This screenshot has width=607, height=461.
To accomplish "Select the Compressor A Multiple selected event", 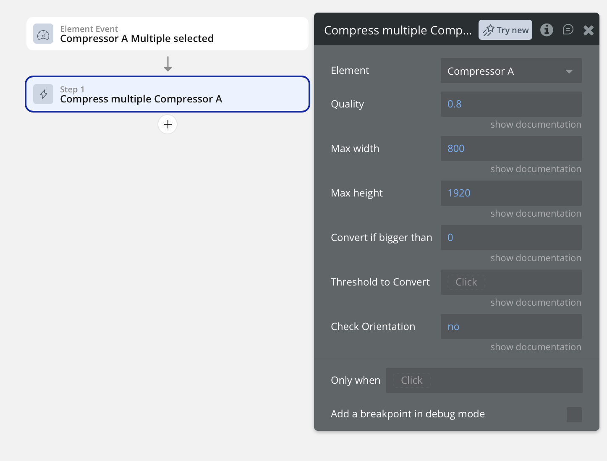I will click(x=167, y=34).
